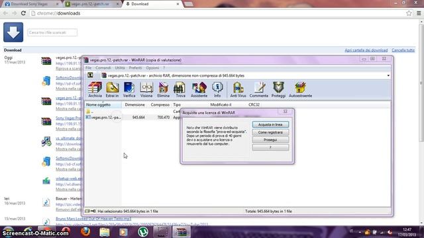
Task: Open the WinRAR address path dropdown
Action: point(388,75)
